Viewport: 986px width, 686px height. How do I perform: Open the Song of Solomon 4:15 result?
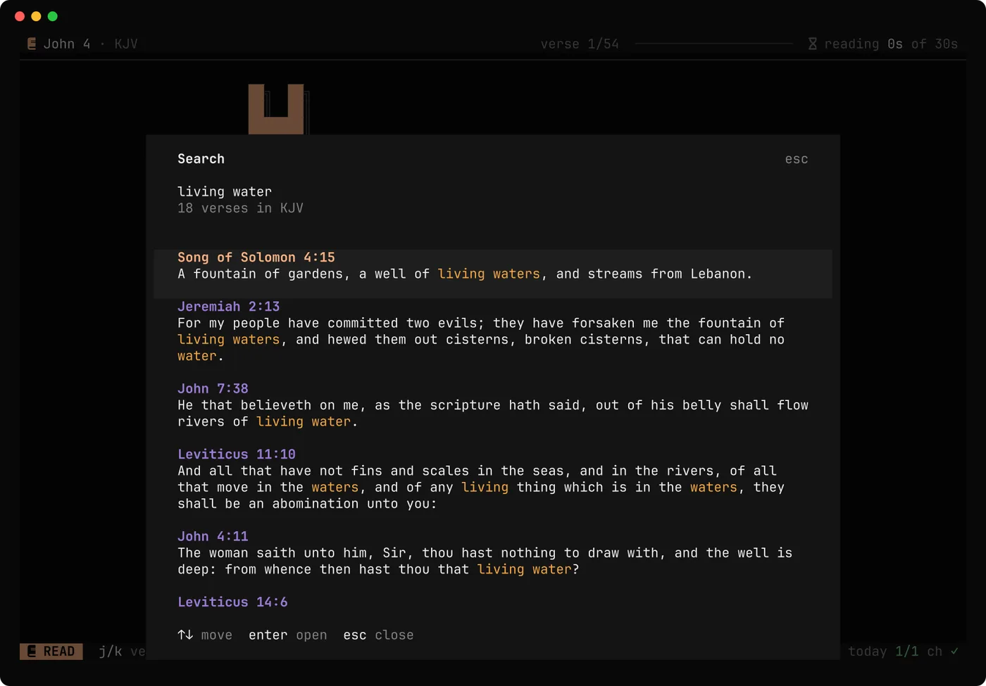pyautogui.click(x=492, y=274)
